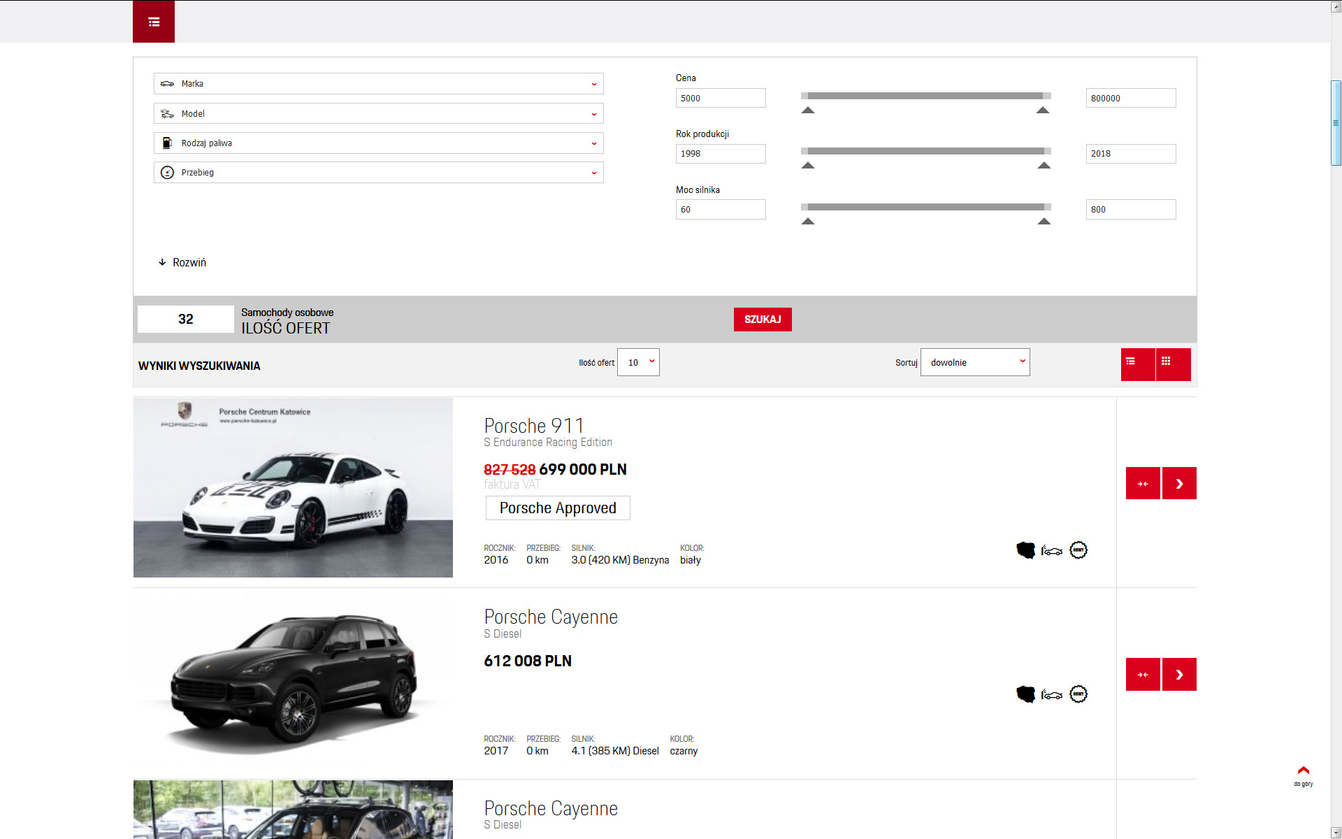Click the Cena minimum field 5000
Image resolution: width=1342 pixels, height=839 pixels.
721,98
